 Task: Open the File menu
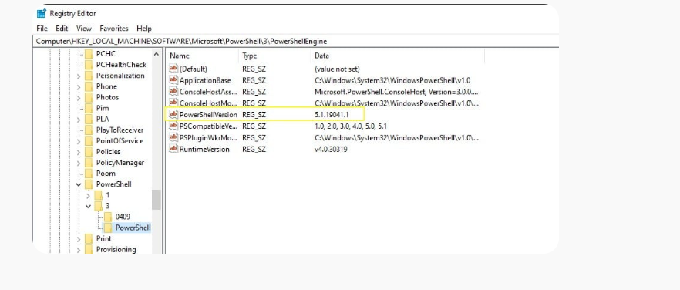point(42,29)
